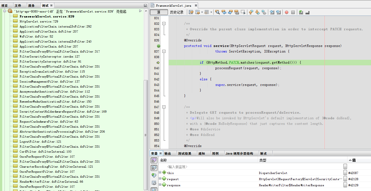371x191 pixels.
Task: Click the ellipsis button on the new watch row
Action: 345,167
